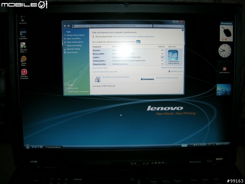The width and height of the screenshot is (245, 184).
Task: Click View ways to increase your score link
Action: 167,77
